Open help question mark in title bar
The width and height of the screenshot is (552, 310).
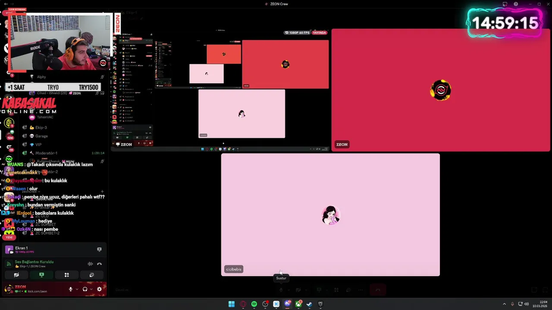[x=516, y=4]
